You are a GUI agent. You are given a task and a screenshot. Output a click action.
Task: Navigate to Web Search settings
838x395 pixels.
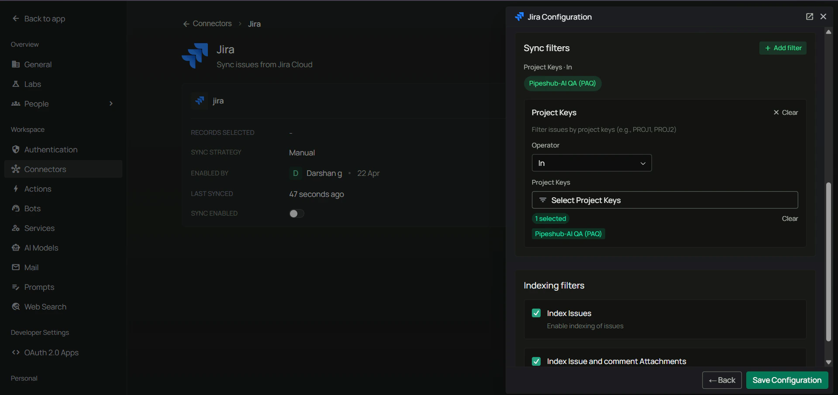[63, 306]
